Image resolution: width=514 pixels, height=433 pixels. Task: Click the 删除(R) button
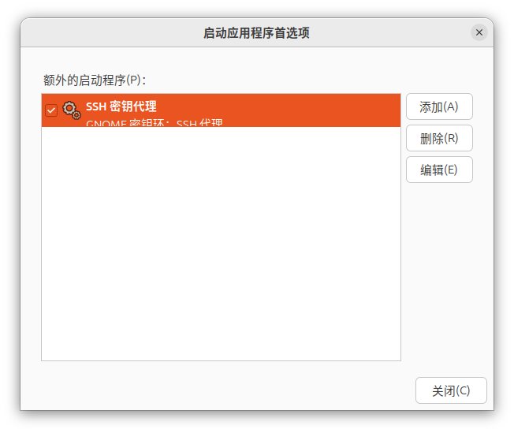pyautogui.click(x=439, y=138)
